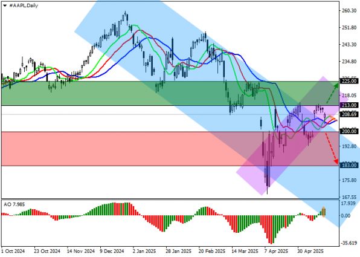Screen dimensions: 360x257
Task: Select the 200.00 price level label
Action: pyautogui.click(x=349, y=131)
